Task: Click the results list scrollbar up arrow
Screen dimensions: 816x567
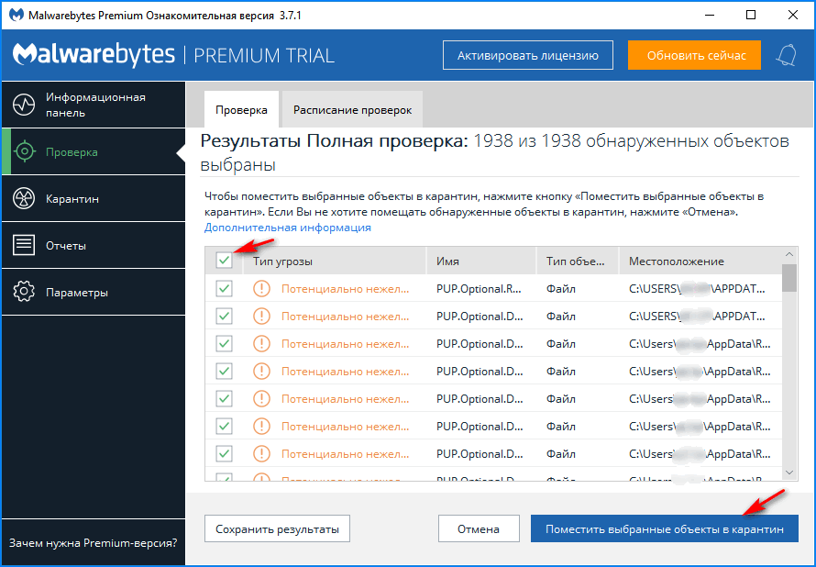Action: 789,255
